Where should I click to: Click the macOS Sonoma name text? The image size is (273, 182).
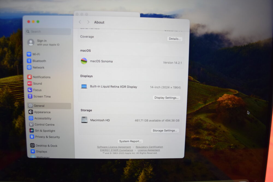pos(101,61)
